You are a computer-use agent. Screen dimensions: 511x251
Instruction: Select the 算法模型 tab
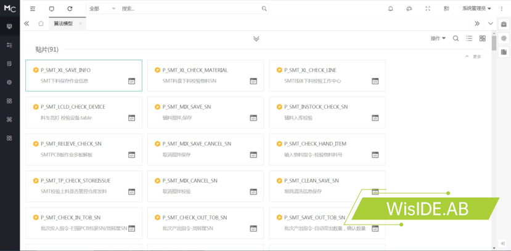point(63,23)
